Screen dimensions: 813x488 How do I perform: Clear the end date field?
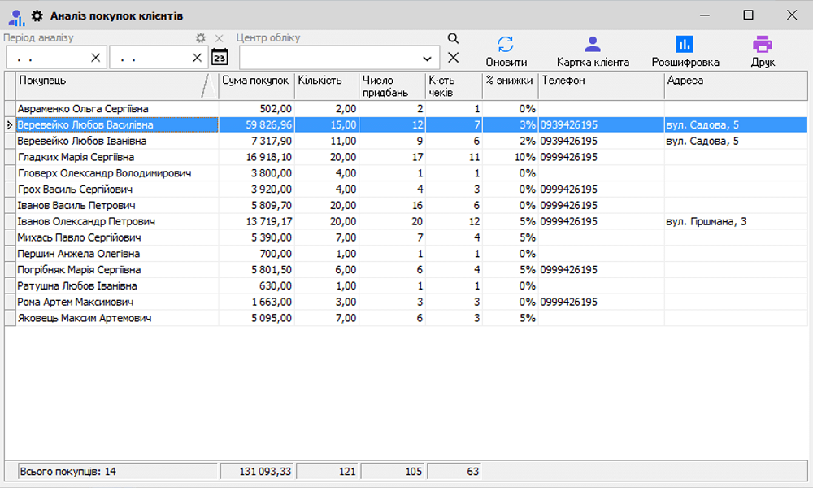(197, 58)
